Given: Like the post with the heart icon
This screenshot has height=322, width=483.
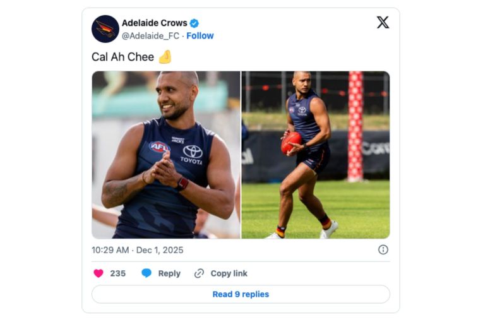Looking at the screenshot, I should point(98,273).
